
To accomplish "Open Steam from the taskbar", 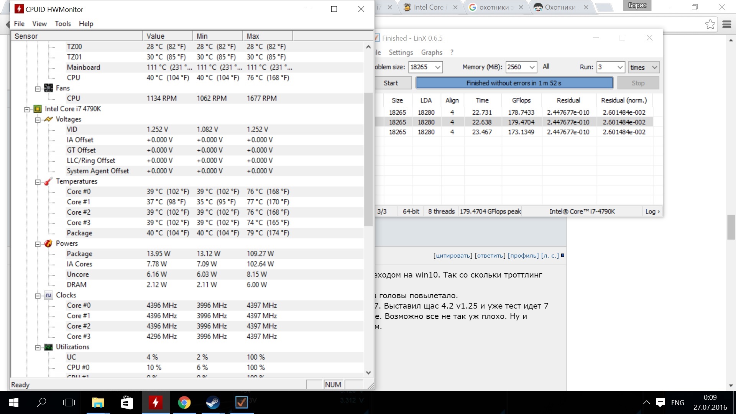I will 213,402.
